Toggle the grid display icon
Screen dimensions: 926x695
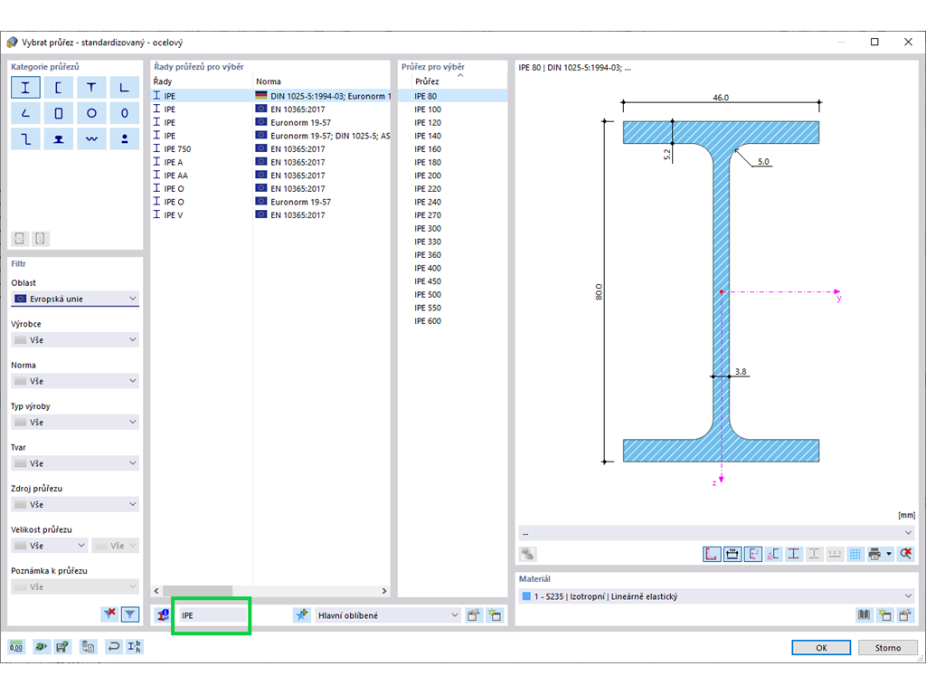[855, 554]
